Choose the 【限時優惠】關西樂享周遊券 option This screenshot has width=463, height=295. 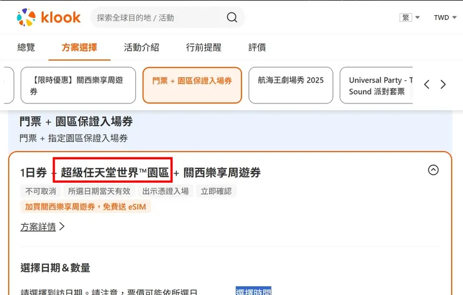pyautogui.click(x=78, y=85)
